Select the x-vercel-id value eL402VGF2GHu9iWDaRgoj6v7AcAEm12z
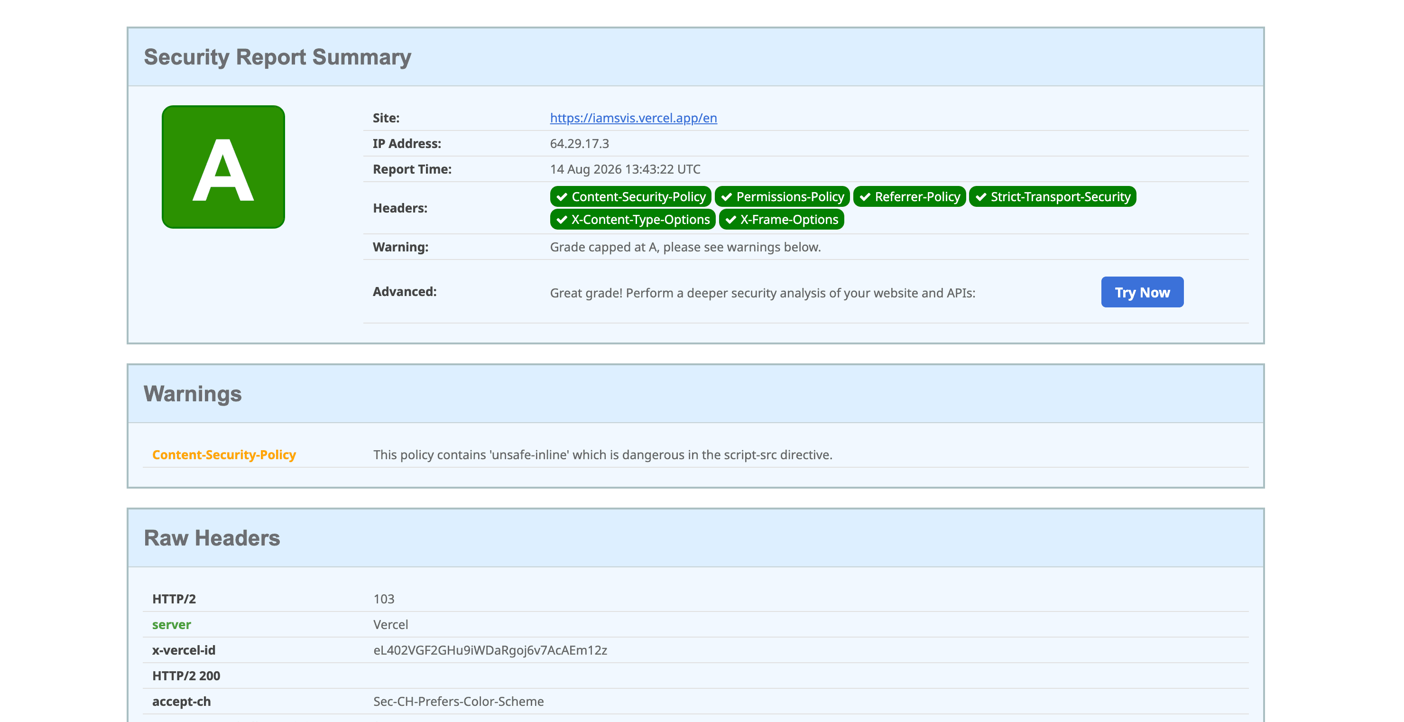The width and height of the screenshot is (1404, 722). [490, 650]
